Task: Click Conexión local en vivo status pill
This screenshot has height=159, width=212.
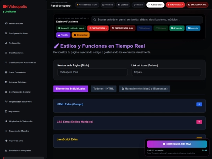Action: tap(87, 5)
